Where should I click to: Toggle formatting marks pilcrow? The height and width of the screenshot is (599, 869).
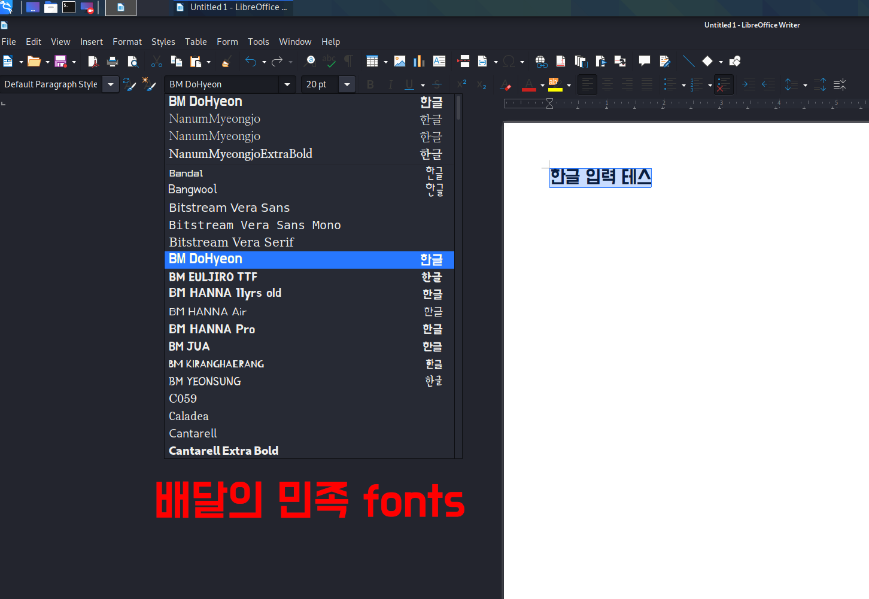click(349, 61)
